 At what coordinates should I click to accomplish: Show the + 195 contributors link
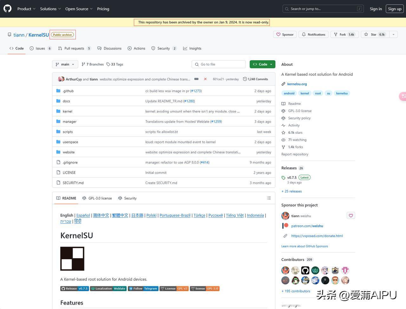(x=296, y=291)
